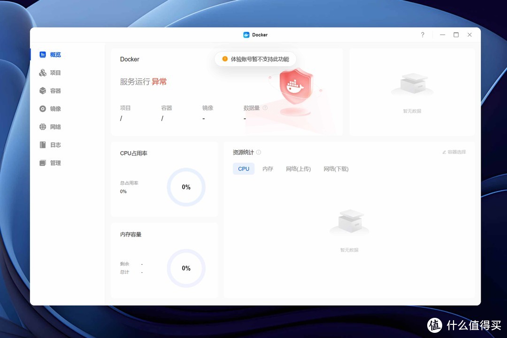Switch to the CPU statistics tab
Screen dimensions: 507x338
(243, 169)
